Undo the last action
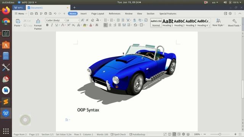 55,14
